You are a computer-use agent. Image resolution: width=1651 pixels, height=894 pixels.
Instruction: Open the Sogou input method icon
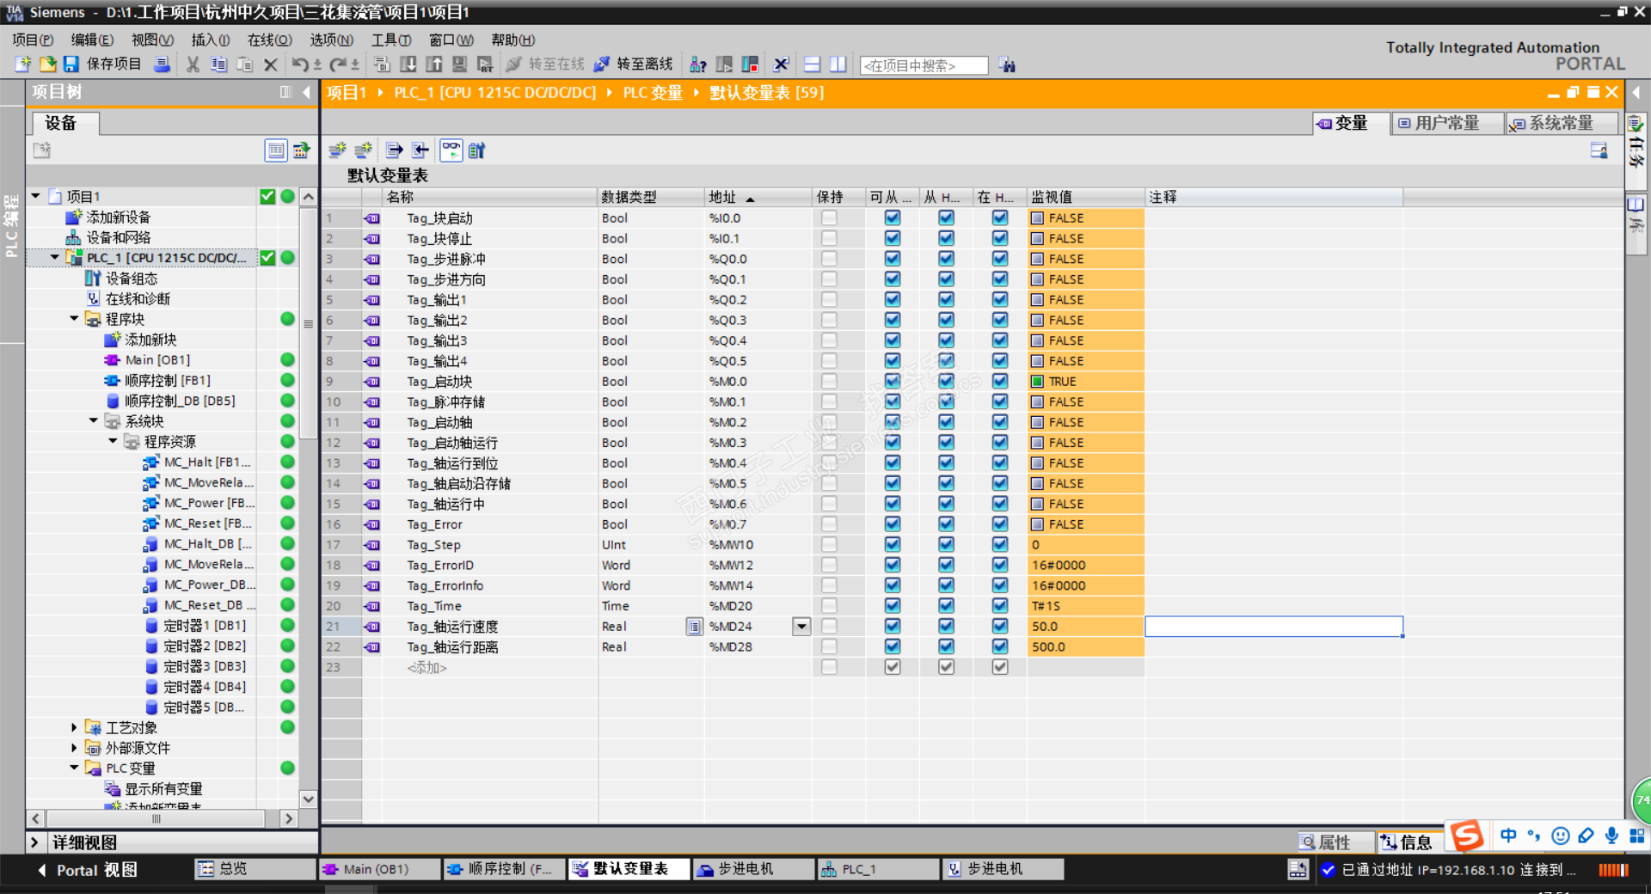[x=1466, y=836]
